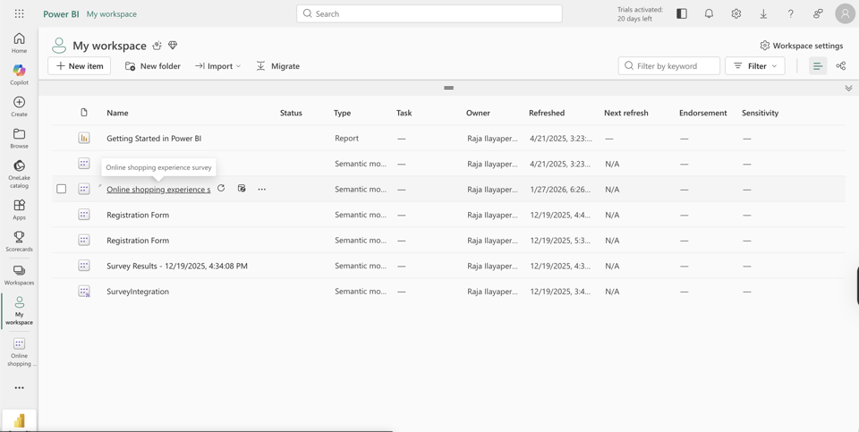The image size is (859, 432).
Task: Open the settings gear in the header
Action: click(736, 13)
